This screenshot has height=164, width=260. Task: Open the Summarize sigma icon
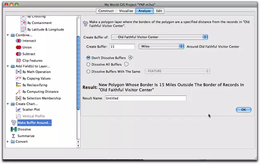[13, 136]
